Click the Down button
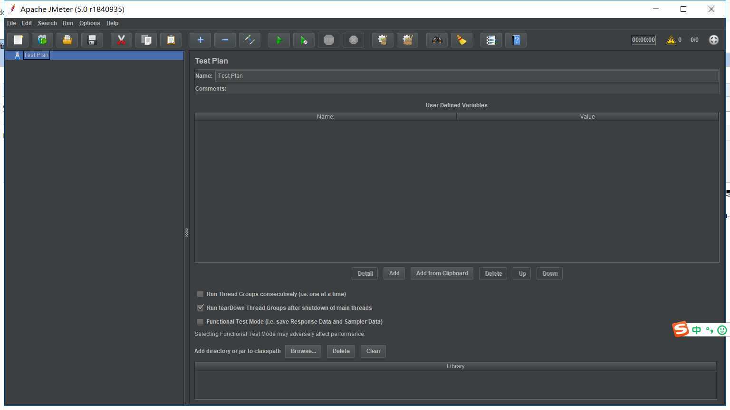The width and height of the screenshot is (730, 410). pyautogui.click(x=550, y=273)
